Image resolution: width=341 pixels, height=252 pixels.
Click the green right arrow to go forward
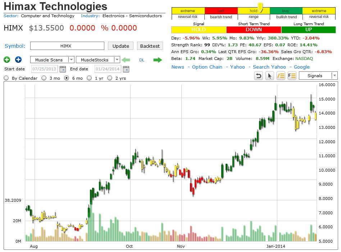tap(157, 60)
